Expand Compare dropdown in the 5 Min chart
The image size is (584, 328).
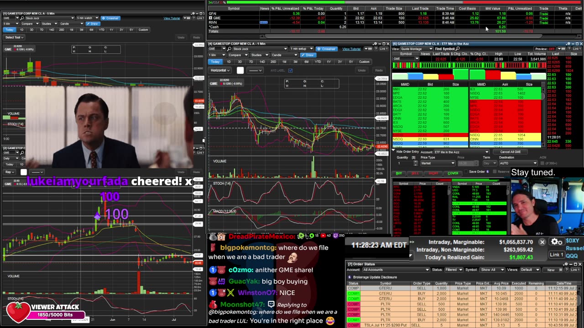click(30, 24)
